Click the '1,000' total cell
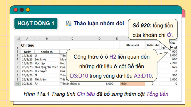The height and width of the screenshot is (107, 191). point(173,79)
